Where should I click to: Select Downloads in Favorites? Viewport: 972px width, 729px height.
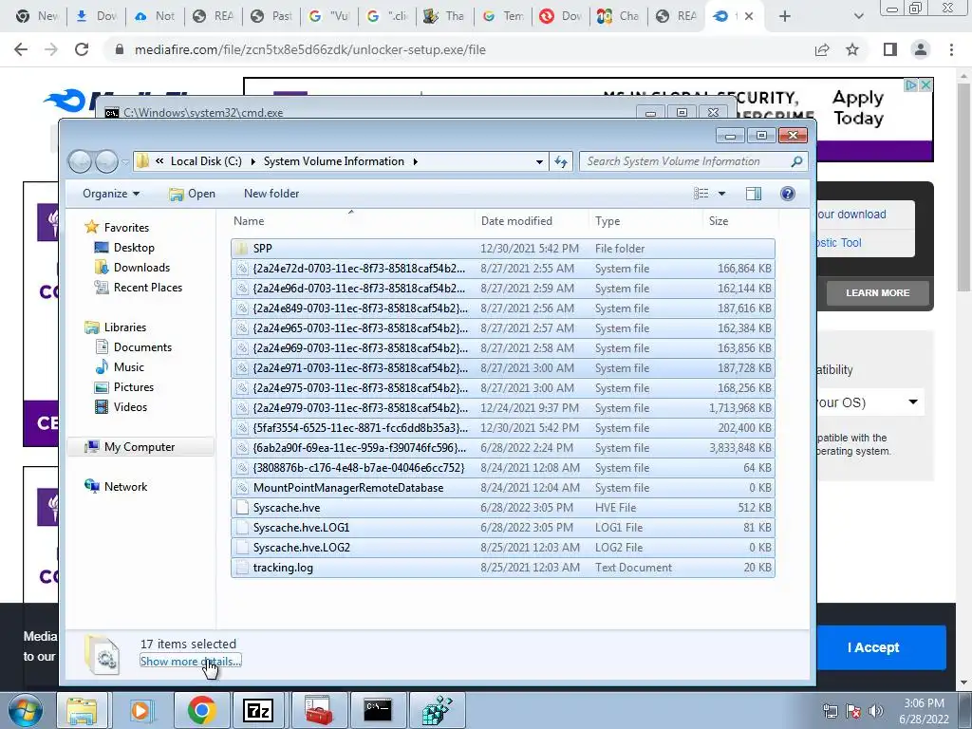[141, 267]
